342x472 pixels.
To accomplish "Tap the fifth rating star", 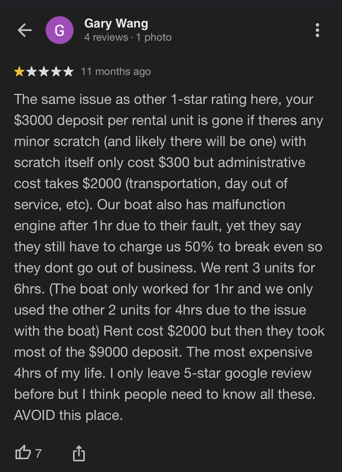I will [x=68, y=71].
